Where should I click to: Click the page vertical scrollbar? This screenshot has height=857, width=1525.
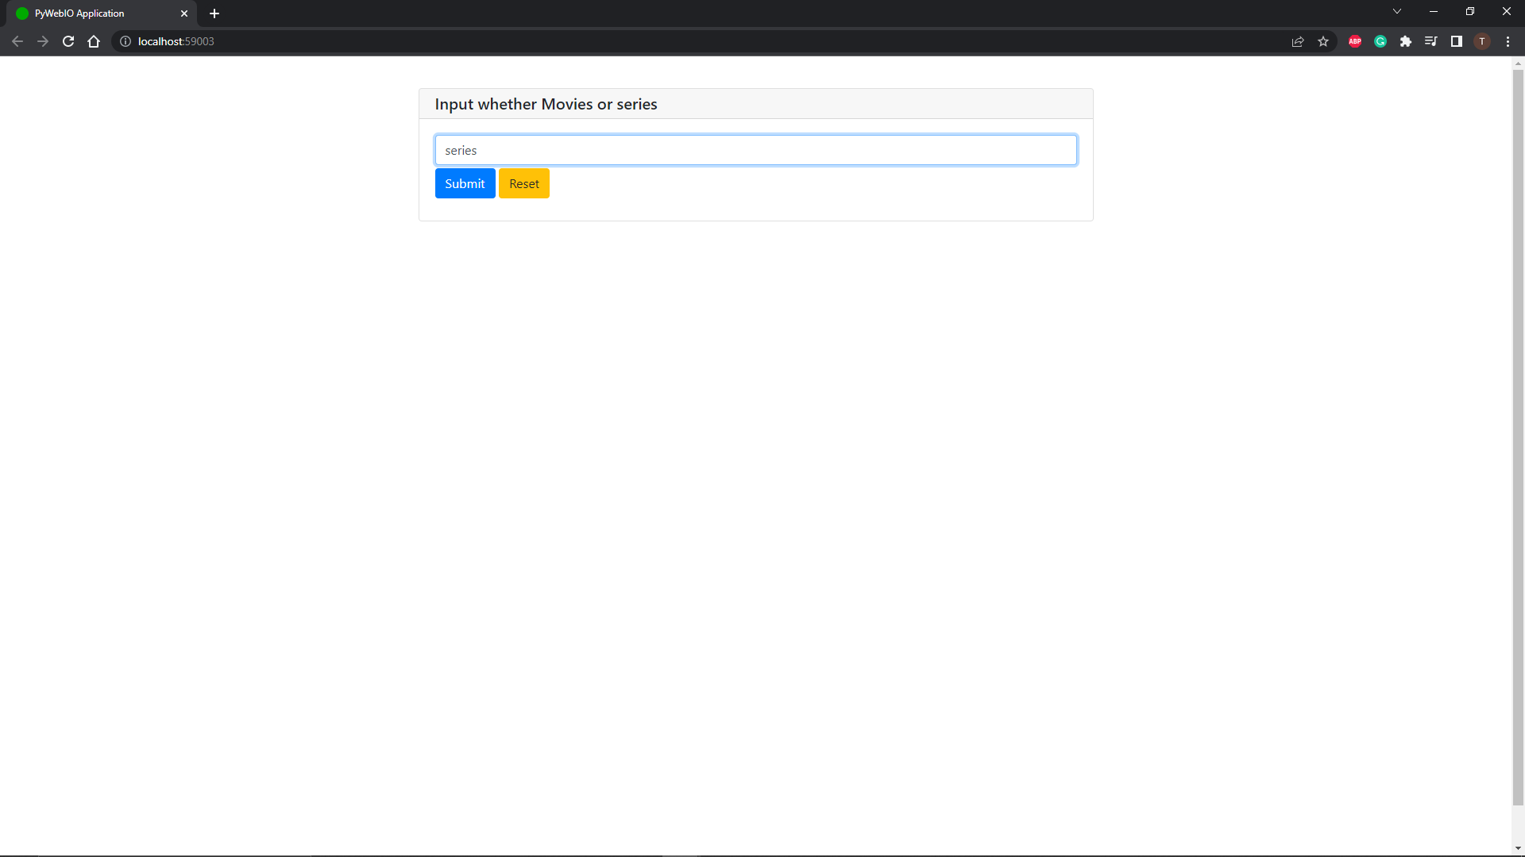[1518, 436]
